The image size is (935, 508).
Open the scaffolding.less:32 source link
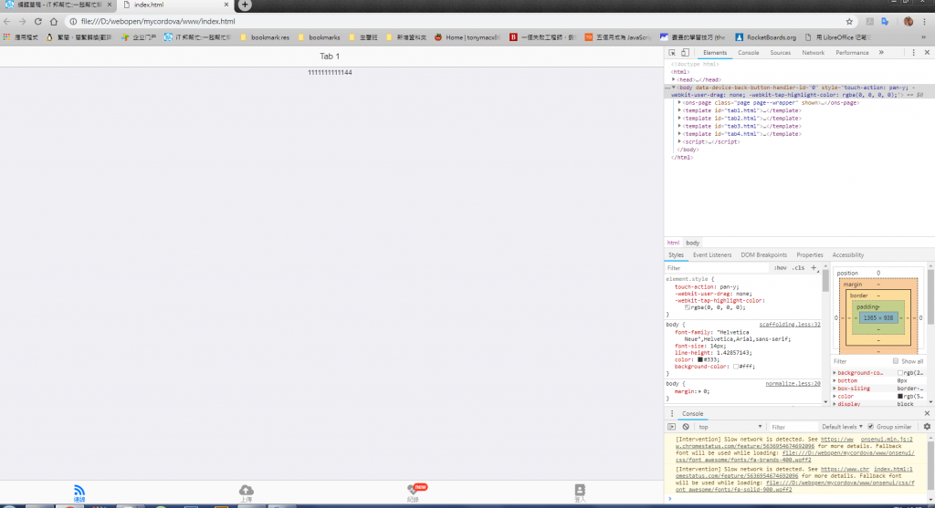[790, 325]
